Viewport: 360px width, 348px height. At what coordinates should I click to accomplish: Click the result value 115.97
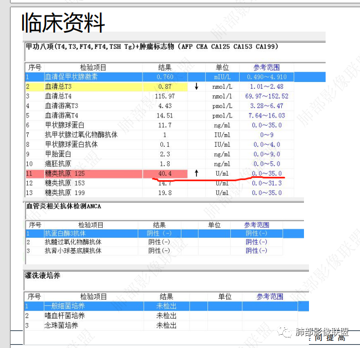(165, 96)
